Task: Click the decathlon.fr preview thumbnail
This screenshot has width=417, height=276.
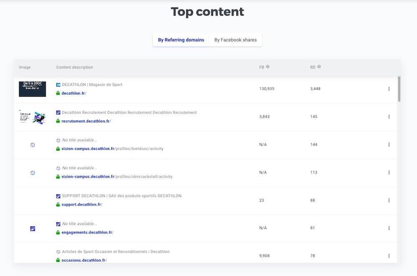Action: pyautogui.click(x=33, y=89)
